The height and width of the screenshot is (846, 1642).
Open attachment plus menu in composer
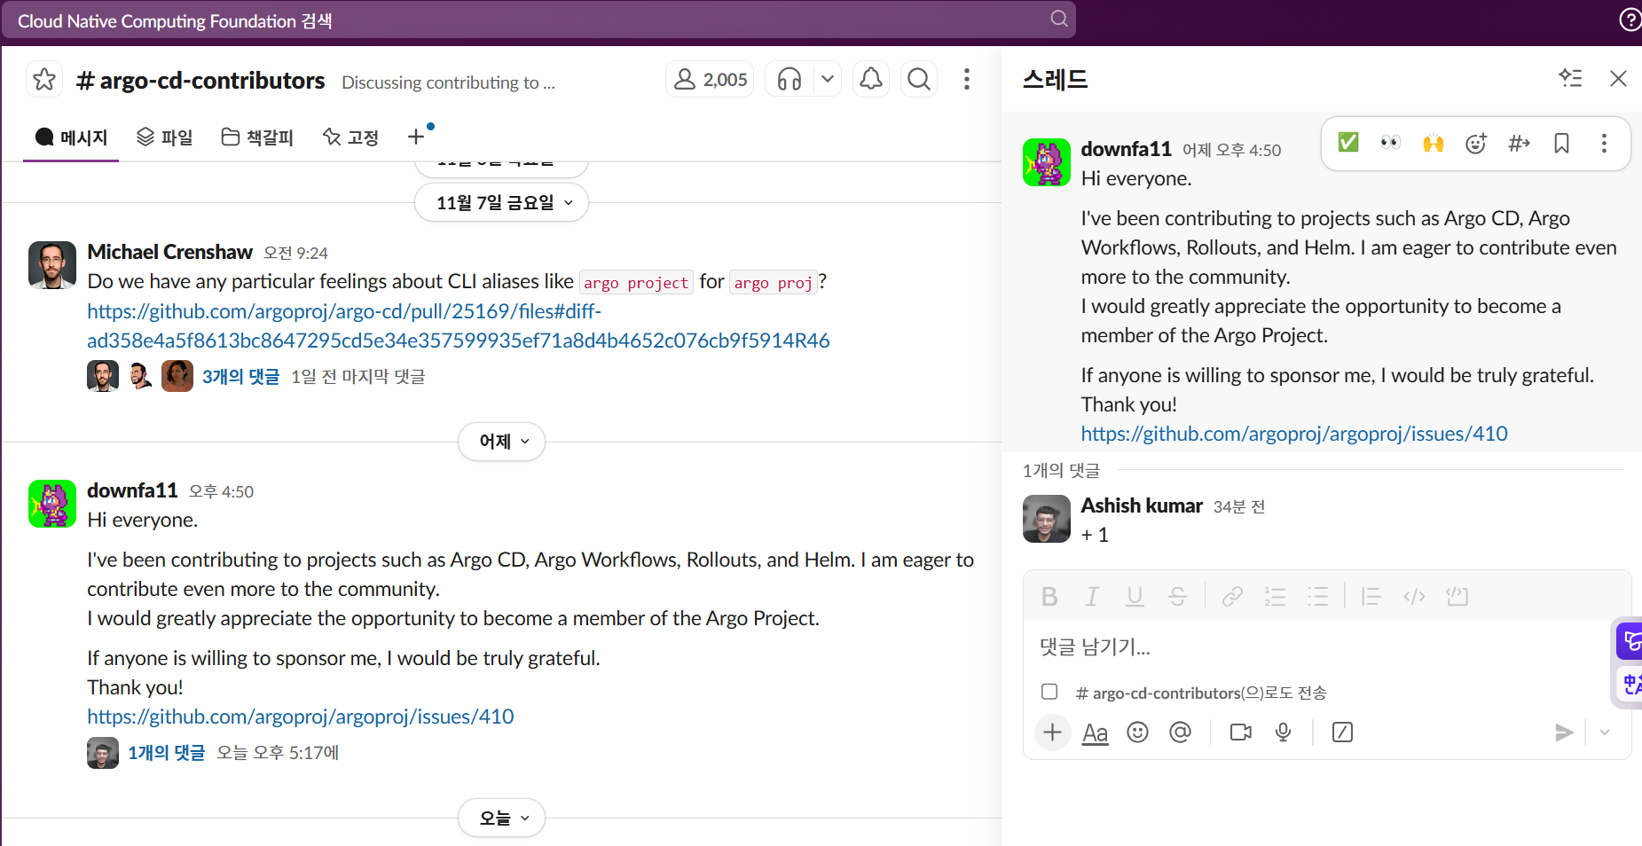[x=1052, y=732]
